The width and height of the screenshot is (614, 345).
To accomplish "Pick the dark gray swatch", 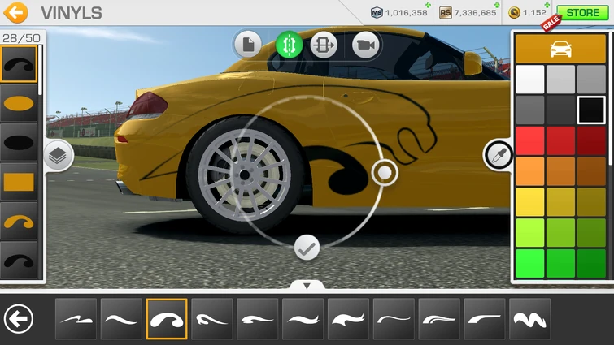I will pyautogui.click(x=530, y=110).
